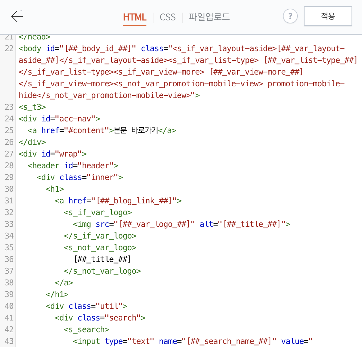Viewport: 362px width, 347px height.
Task: Click the <s_t3> tag on line 23
Action: (x=32, y=107)
